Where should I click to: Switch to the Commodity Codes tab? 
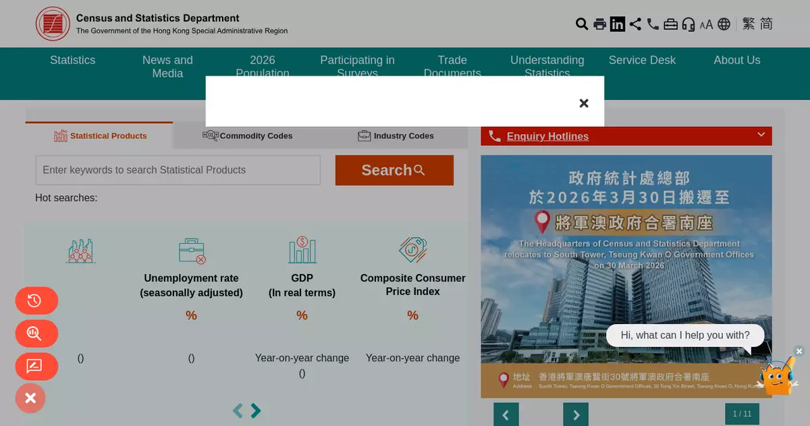click(248, 136)
